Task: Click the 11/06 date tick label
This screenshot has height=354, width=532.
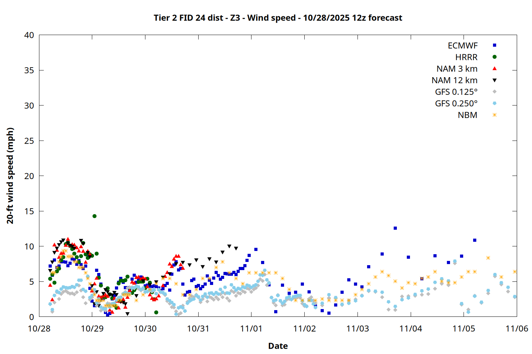Action: 516,329
